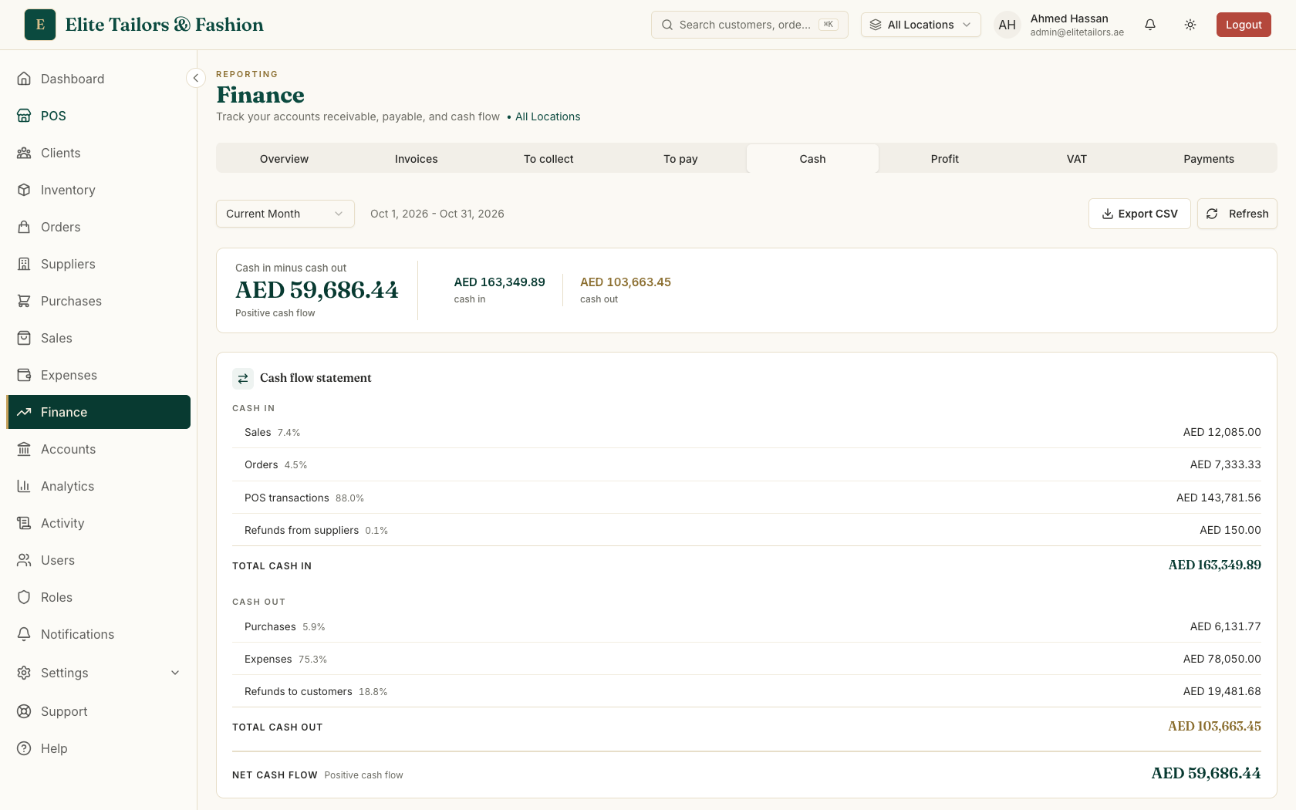The width and height of the screenshot is (1296, 810).
Task: Open the Activity sidebar item
Action: click(99, 523)
